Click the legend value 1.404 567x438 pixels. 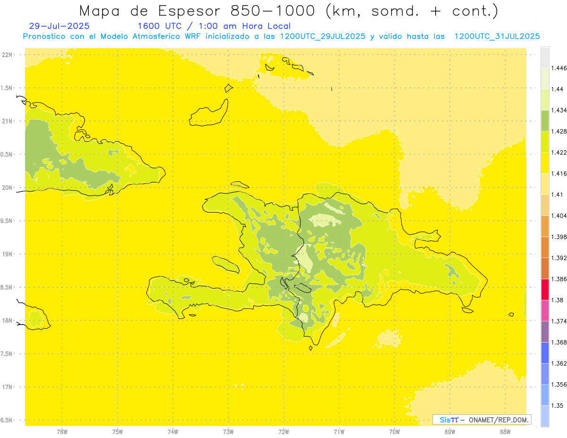click(x=559, y=215)
